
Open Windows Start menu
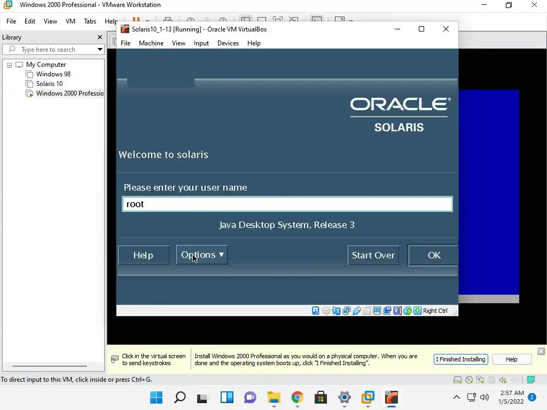click(x=157, y=397)
